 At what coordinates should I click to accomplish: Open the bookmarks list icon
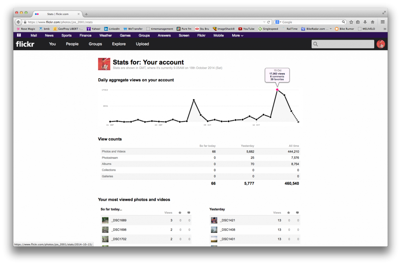point(358,22)
